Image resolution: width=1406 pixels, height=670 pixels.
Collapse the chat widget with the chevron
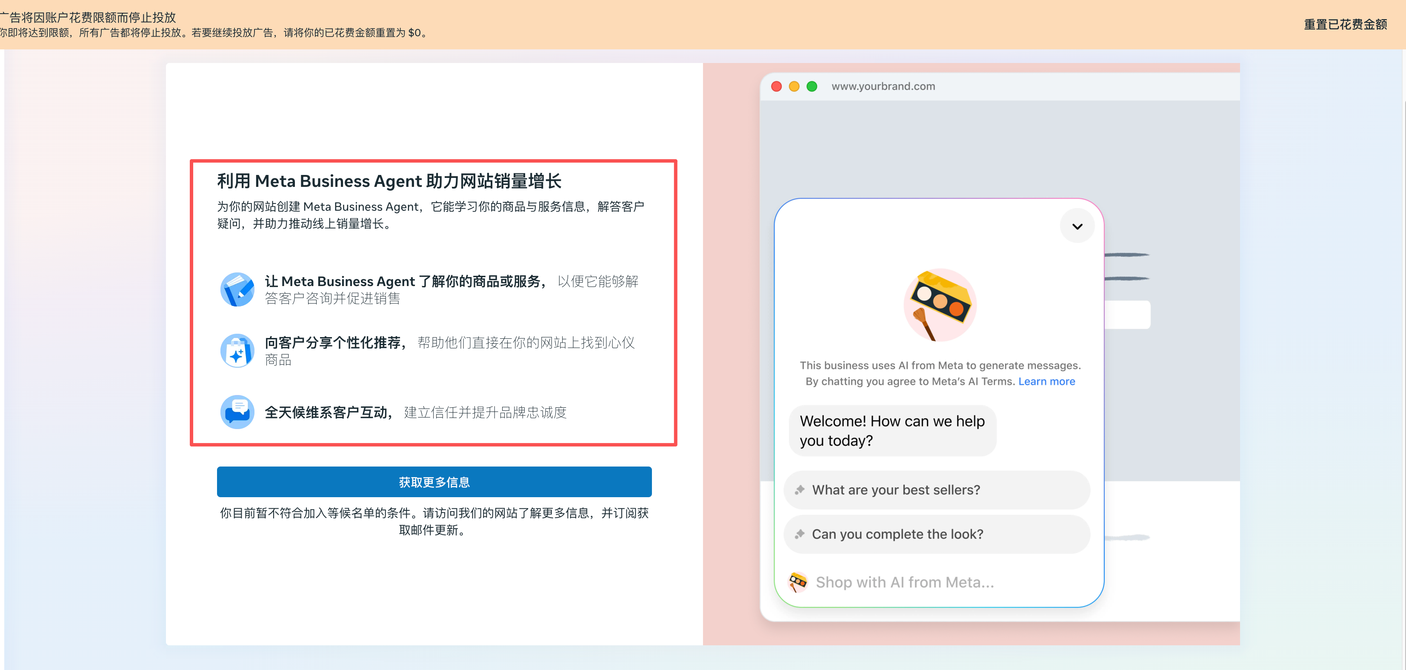tap(1077, 226)
